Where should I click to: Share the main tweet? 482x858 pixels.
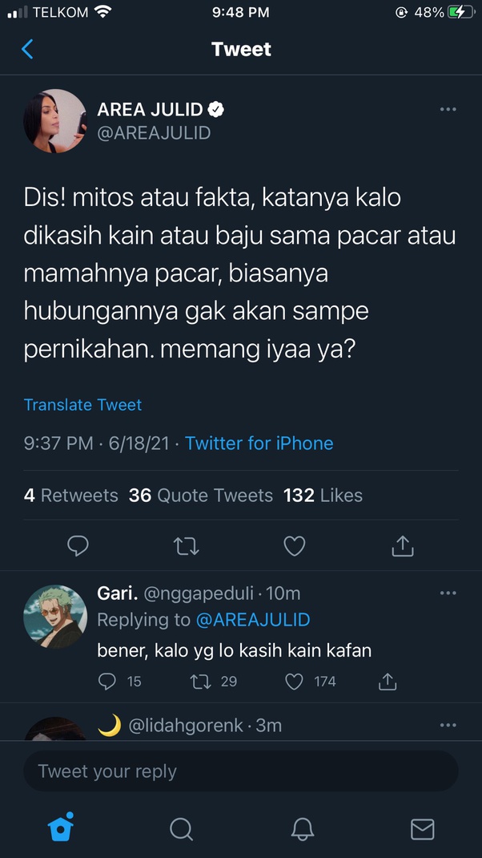coord(402,546)
